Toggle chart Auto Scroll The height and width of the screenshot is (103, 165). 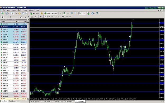[x=80, y=13]
